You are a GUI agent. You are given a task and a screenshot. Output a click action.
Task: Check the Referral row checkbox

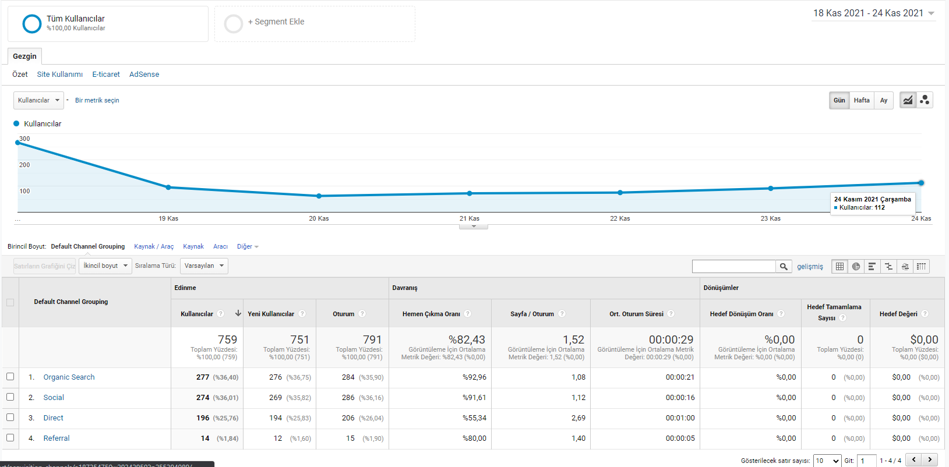click(x=10, y=438)
